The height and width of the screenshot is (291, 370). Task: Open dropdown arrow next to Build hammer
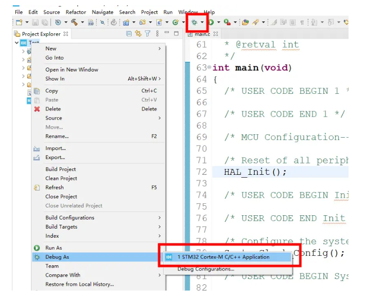[x=82, y=22]
